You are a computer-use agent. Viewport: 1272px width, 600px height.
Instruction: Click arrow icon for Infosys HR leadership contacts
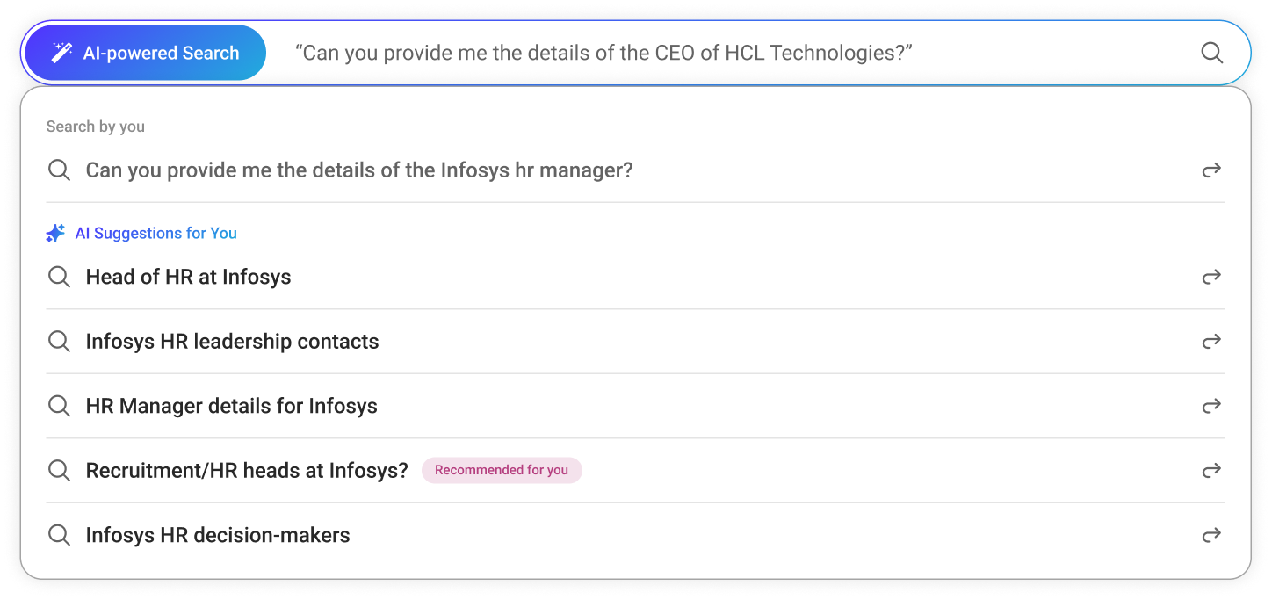[1211, 342]
